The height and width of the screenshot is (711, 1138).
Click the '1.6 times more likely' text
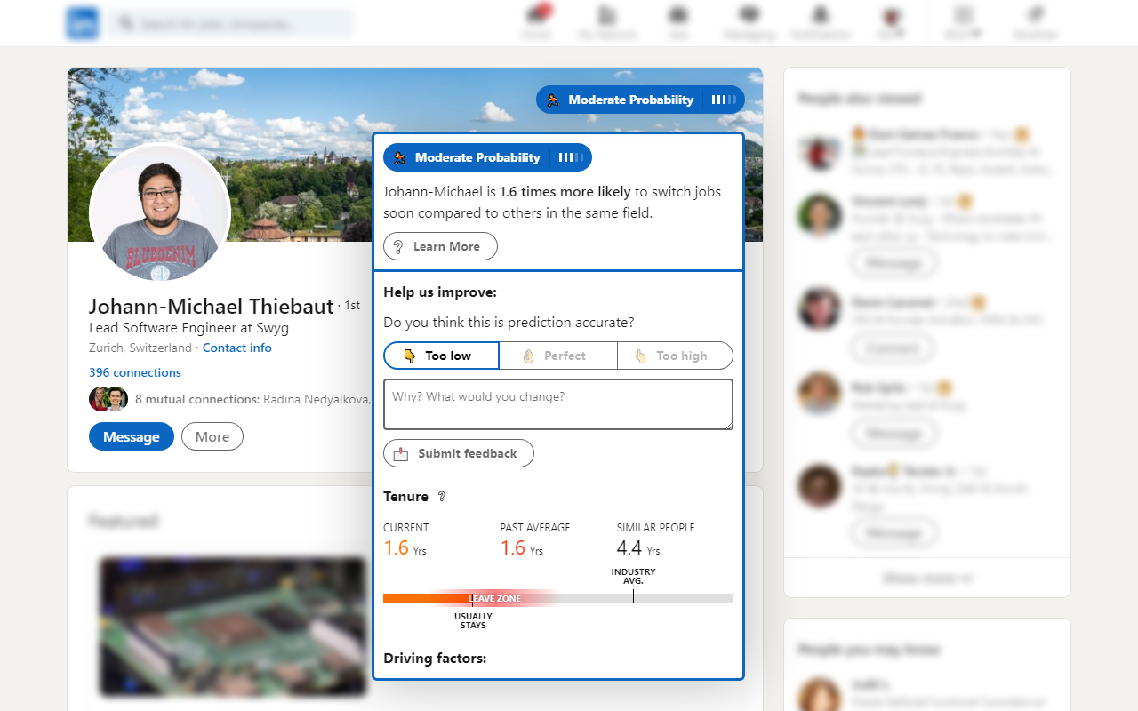(x=565, y=191)
